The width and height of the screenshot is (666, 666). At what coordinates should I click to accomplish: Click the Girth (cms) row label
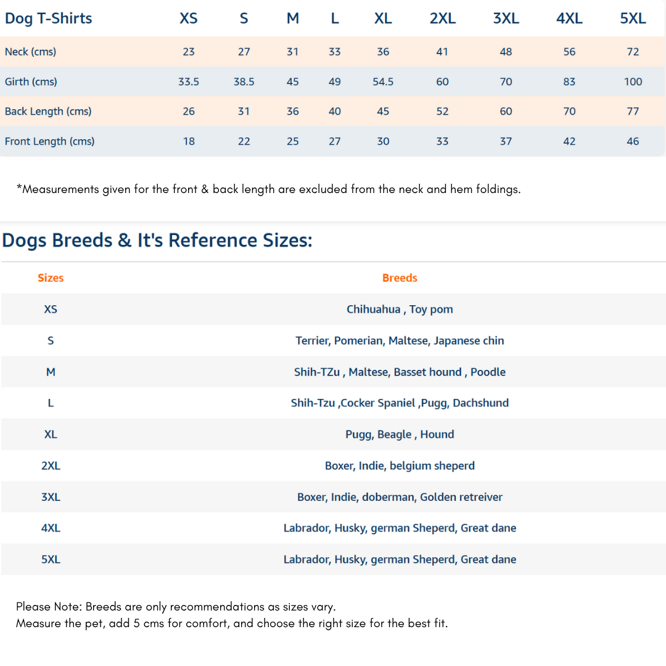click(31, 81)
